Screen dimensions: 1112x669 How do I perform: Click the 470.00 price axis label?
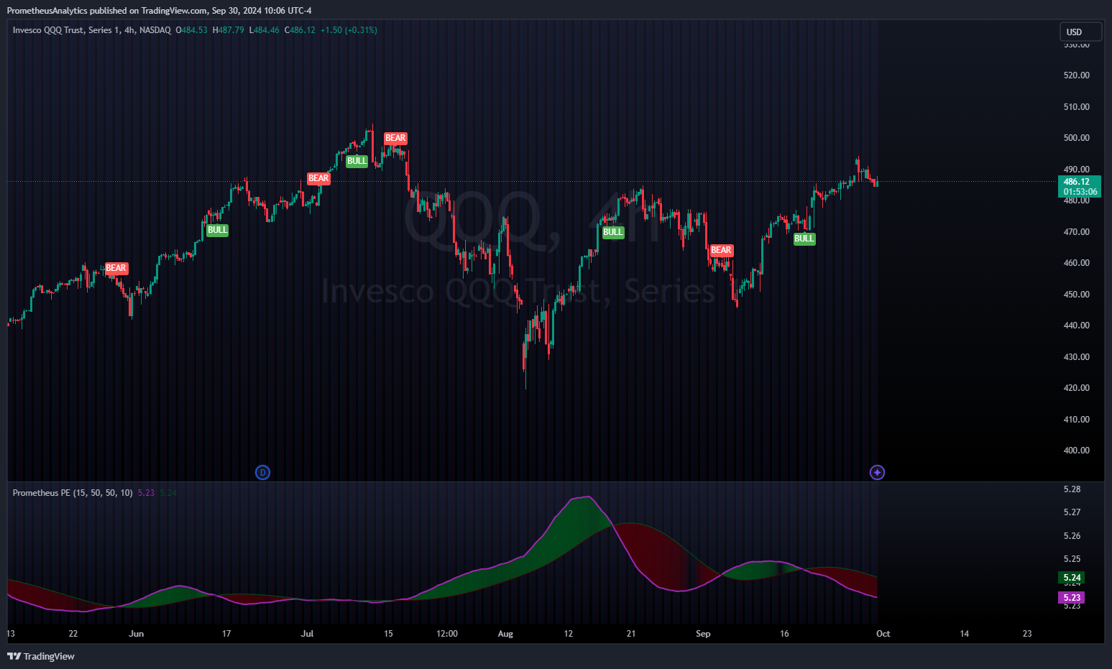[1076, 232]
